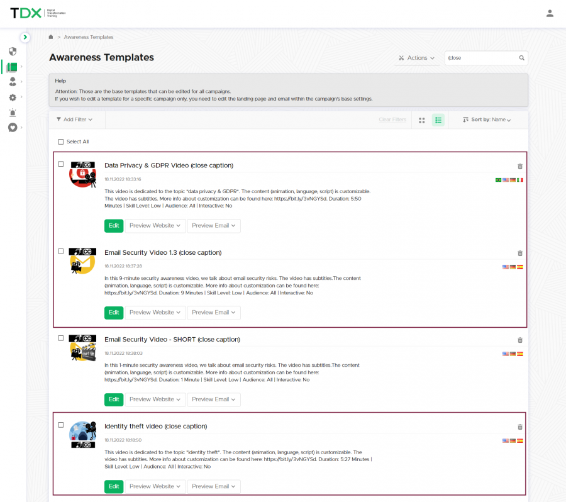This screenshot has width=566, height=502.
Task: Open the Sort by Name dropdown
Action: [x=487, y=120]
